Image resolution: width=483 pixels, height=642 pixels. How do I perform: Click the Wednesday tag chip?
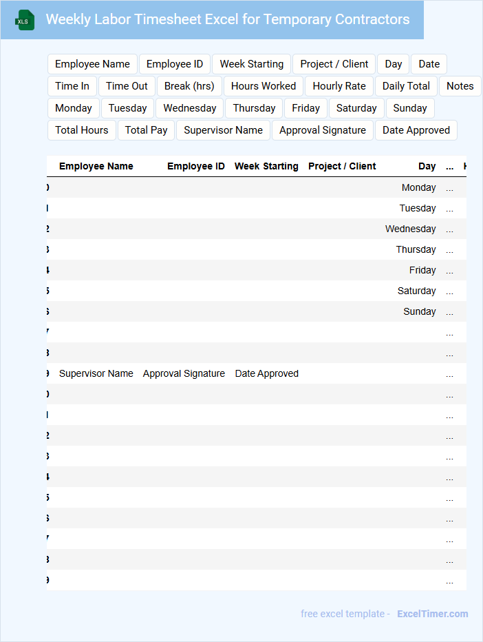click(x=190, y=108)
